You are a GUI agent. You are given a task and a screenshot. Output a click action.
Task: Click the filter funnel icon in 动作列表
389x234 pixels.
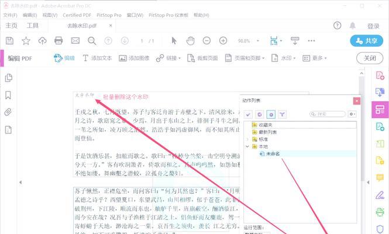(x=281, y=115)
